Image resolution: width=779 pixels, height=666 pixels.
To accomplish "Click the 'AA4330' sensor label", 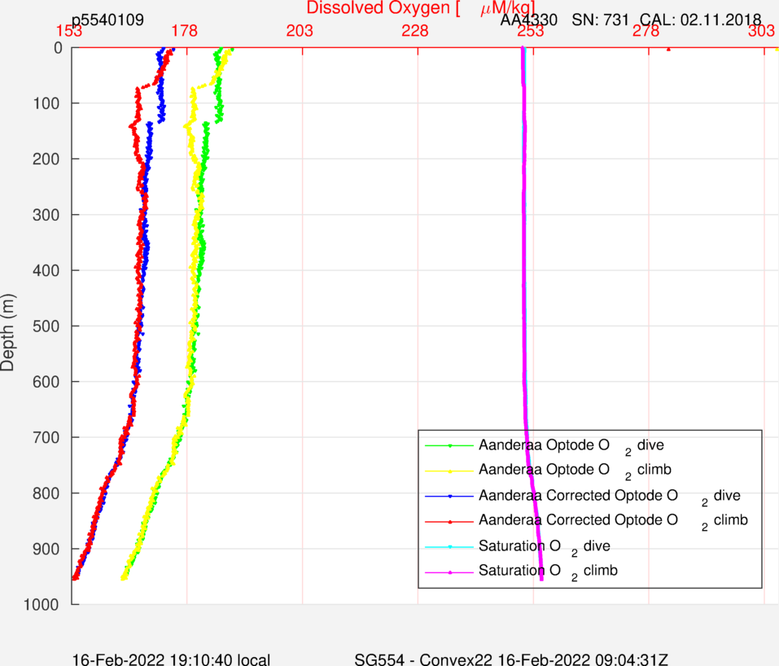I will tap(528, 20).
